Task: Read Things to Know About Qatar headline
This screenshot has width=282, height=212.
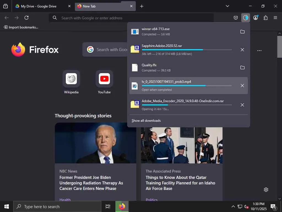Action: click(180, 183)
